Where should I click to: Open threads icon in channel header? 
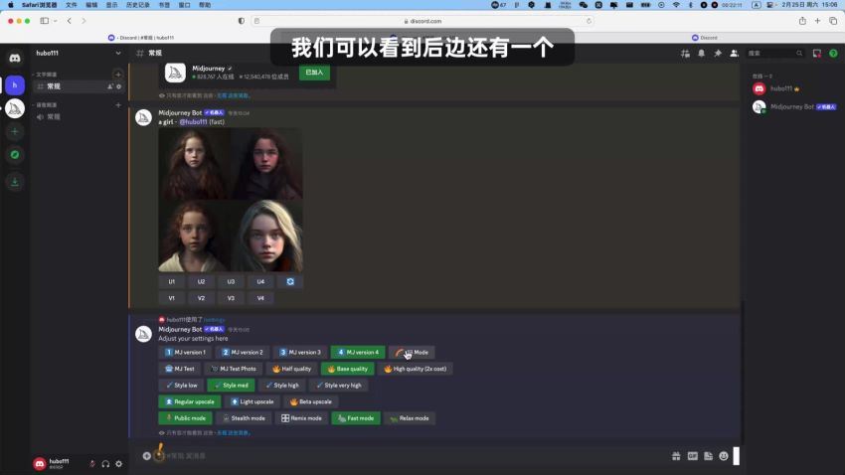click(685, 54)
